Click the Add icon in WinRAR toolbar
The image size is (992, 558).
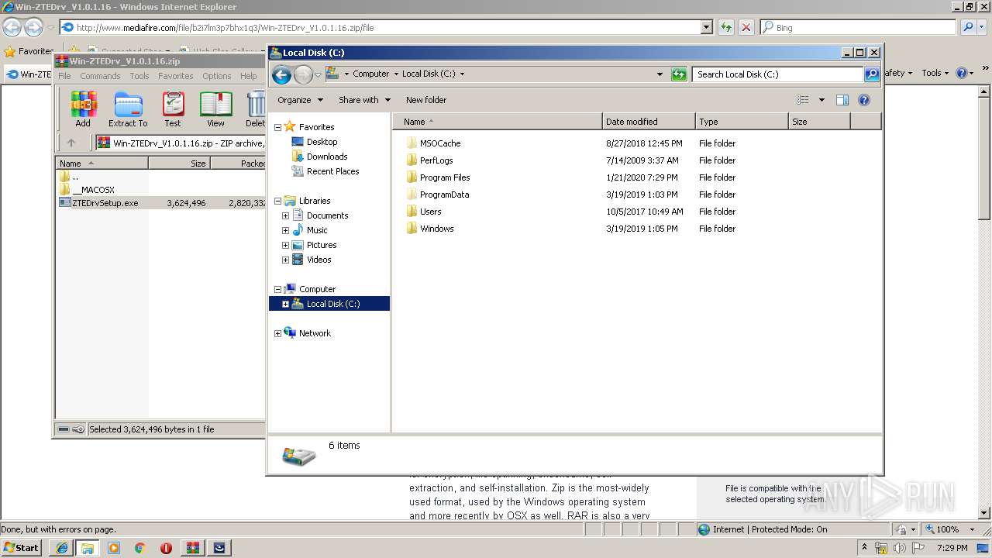[83, 109]
